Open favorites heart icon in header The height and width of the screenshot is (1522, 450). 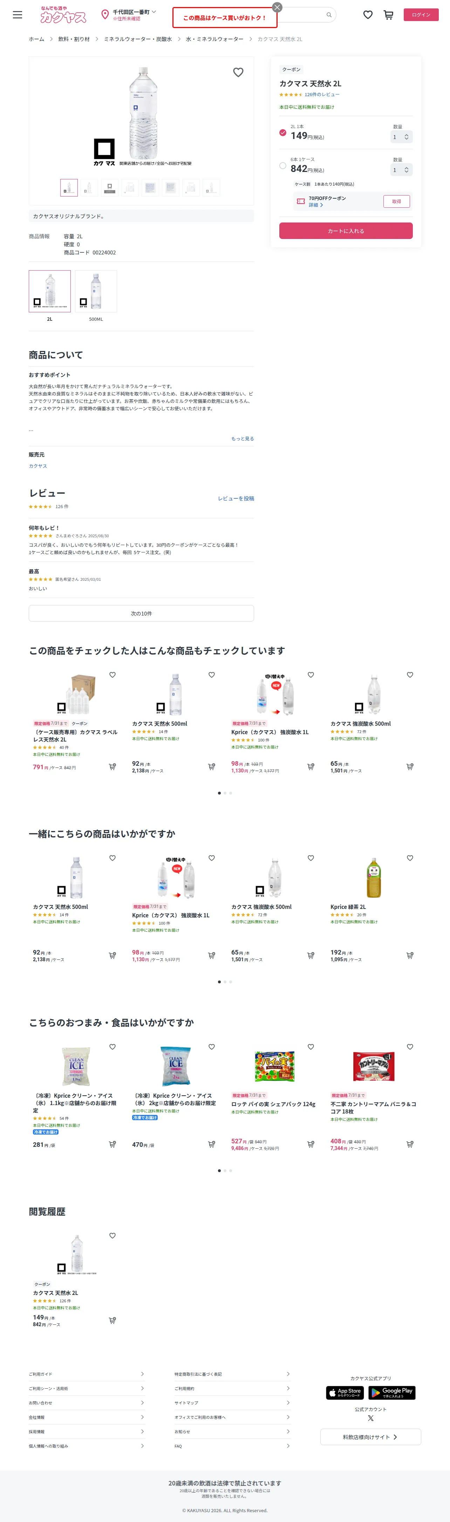click(367, 15)
